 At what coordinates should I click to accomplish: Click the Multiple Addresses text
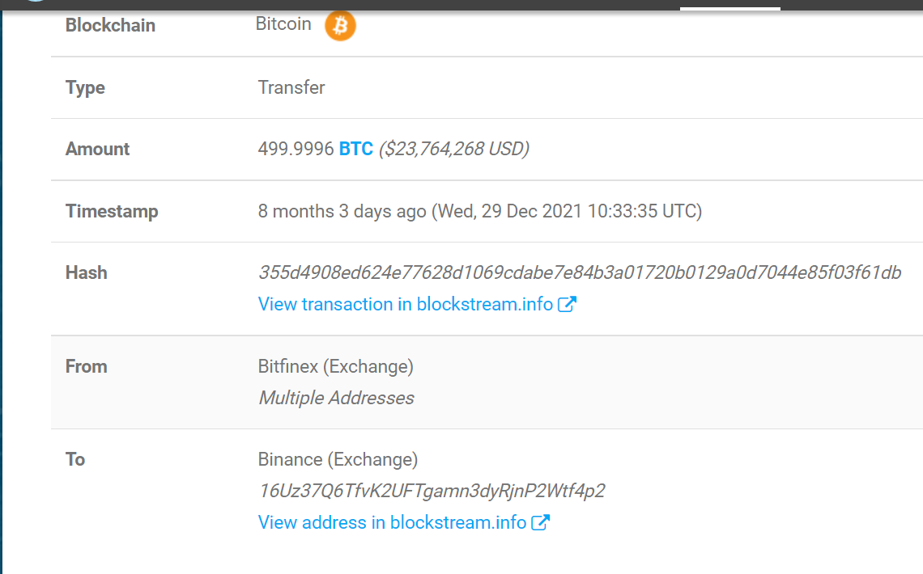pyautogui.click(x=336, y=398)
